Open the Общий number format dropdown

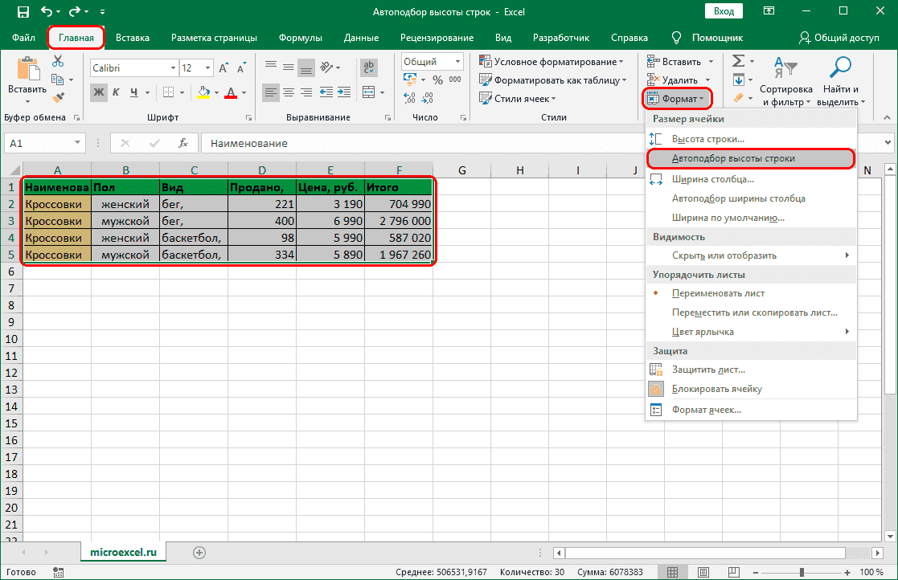(458, 62)
